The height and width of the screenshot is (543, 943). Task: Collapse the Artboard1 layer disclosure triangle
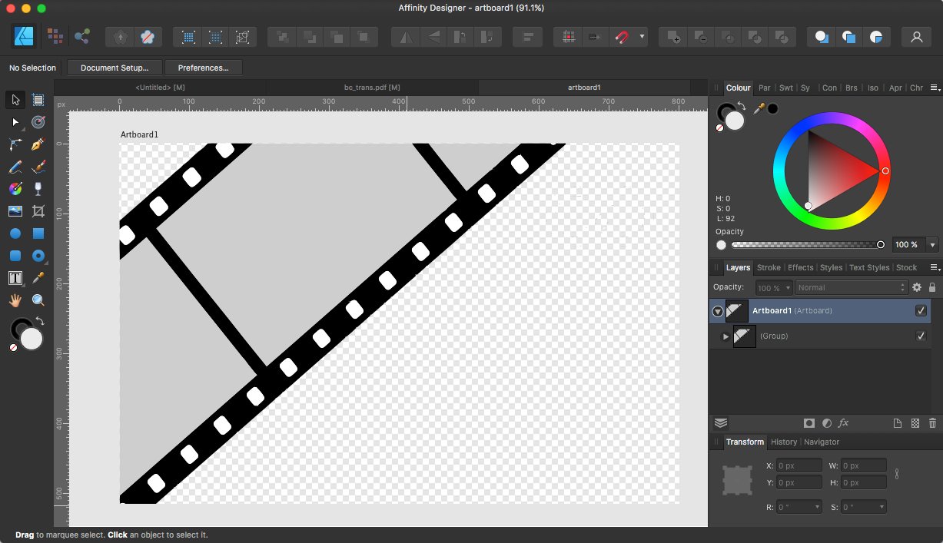point(717,311)
